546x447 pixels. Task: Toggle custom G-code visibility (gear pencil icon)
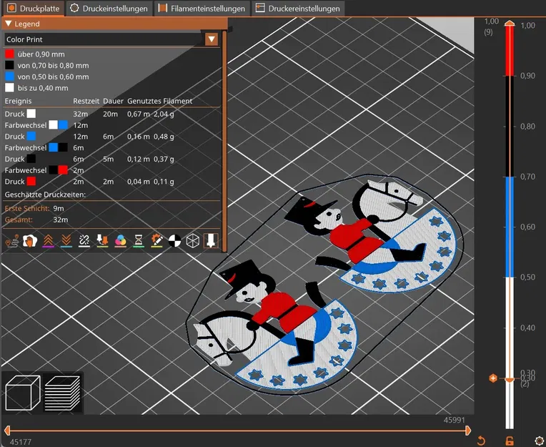click(x=157, y=240)
